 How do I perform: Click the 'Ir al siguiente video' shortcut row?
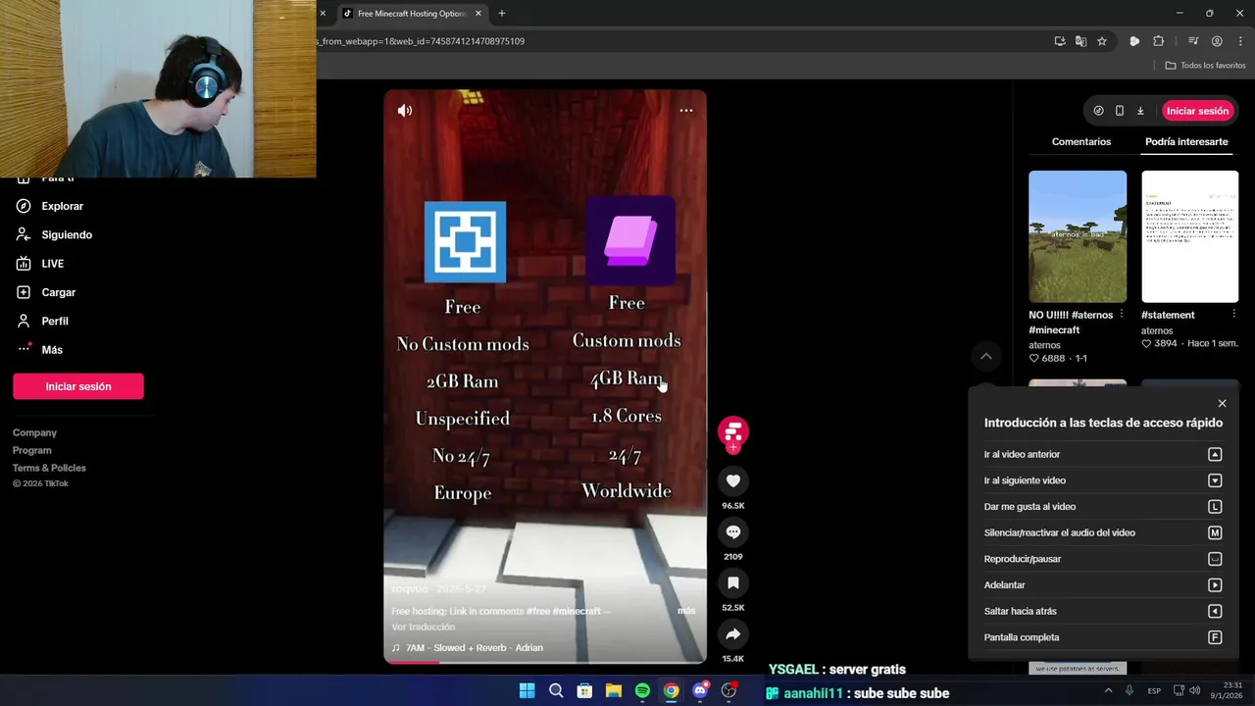pyautogui.click(x=1103, y=480)
